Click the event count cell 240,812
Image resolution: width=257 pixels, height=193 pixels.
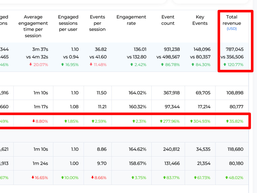point(171,149)
